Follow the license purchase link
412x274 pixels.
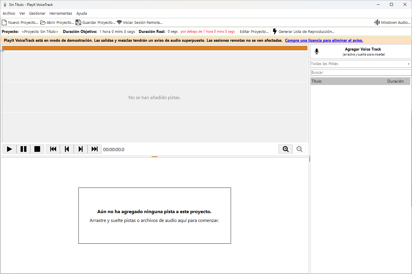(324, 41)
